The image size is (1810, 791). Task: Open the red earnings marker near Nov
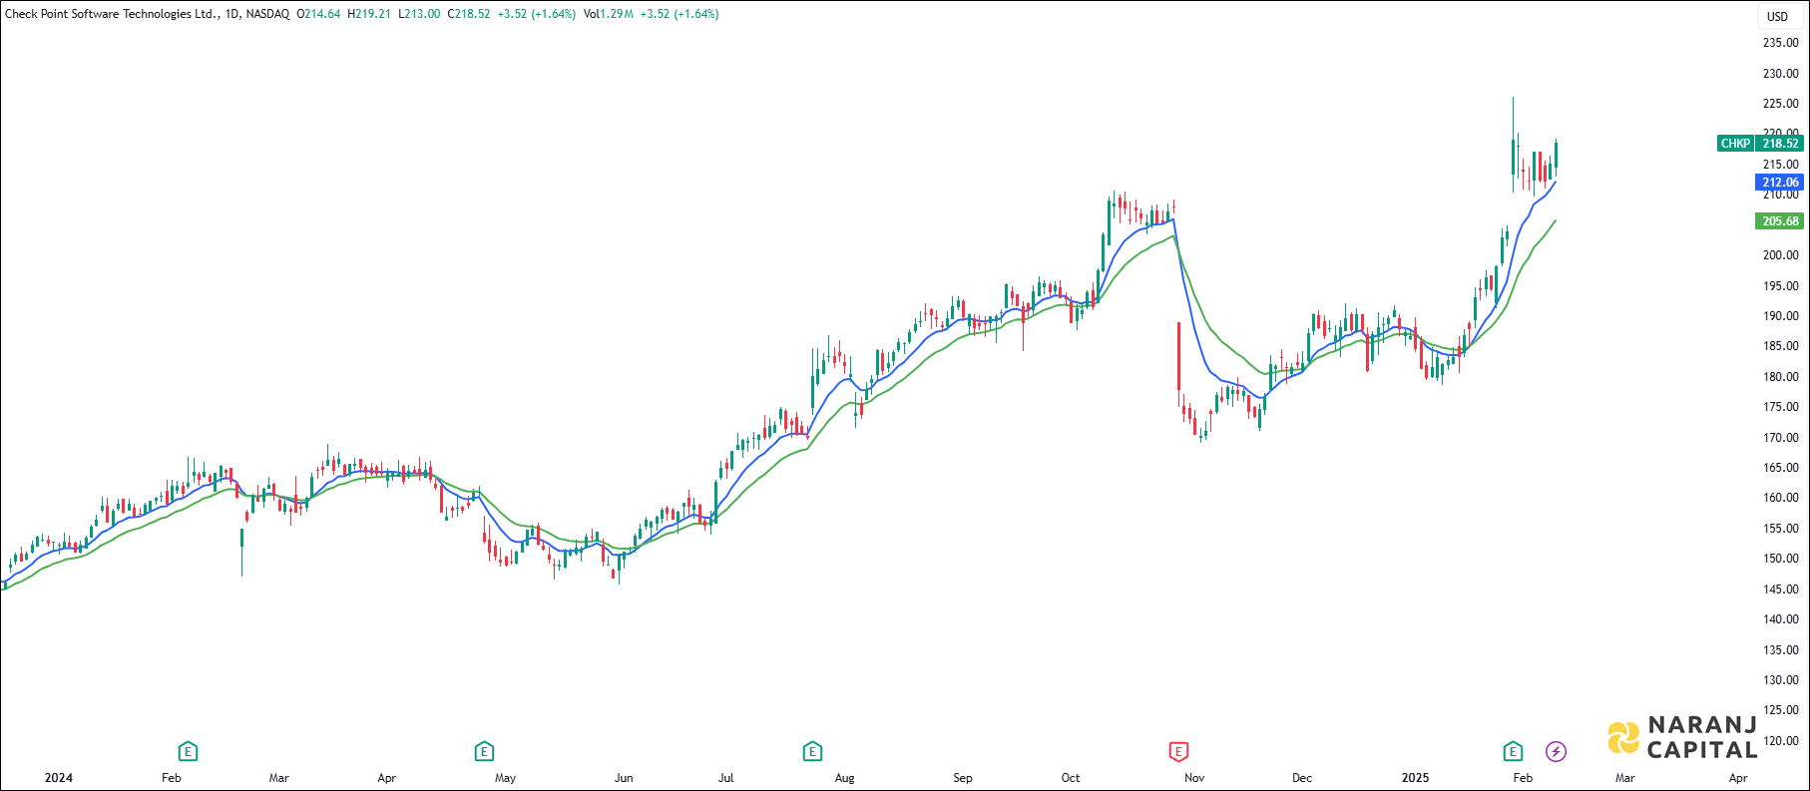coord(1178,751)
